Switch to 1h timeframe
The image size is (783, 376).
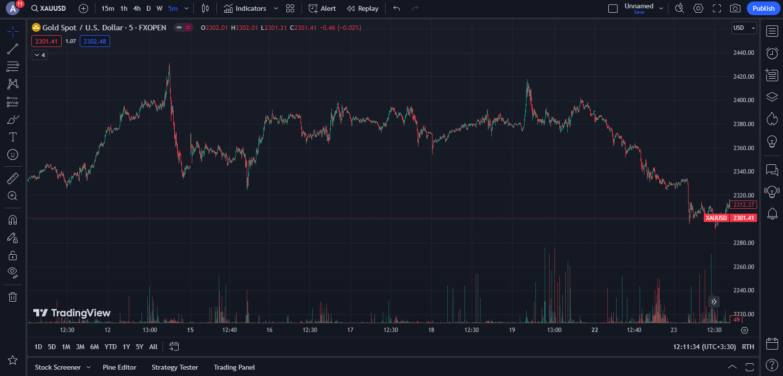(124, 8)
